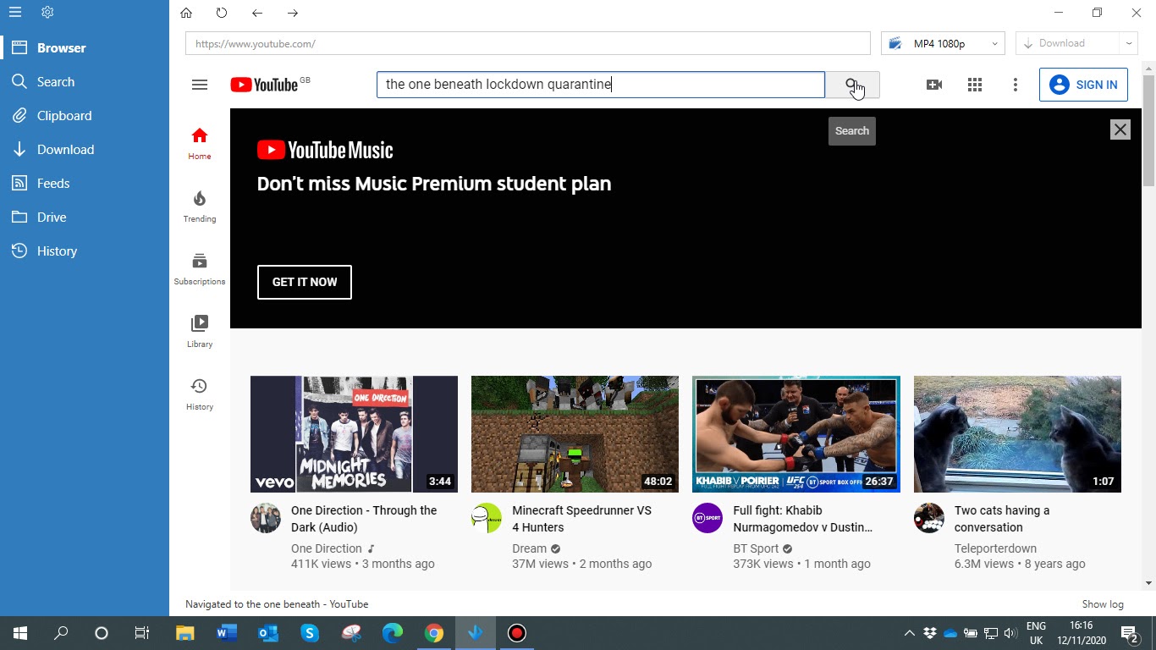Open the app hamburger menu
The width and height of the screenshot is (1156, 650).
[15, 13]
